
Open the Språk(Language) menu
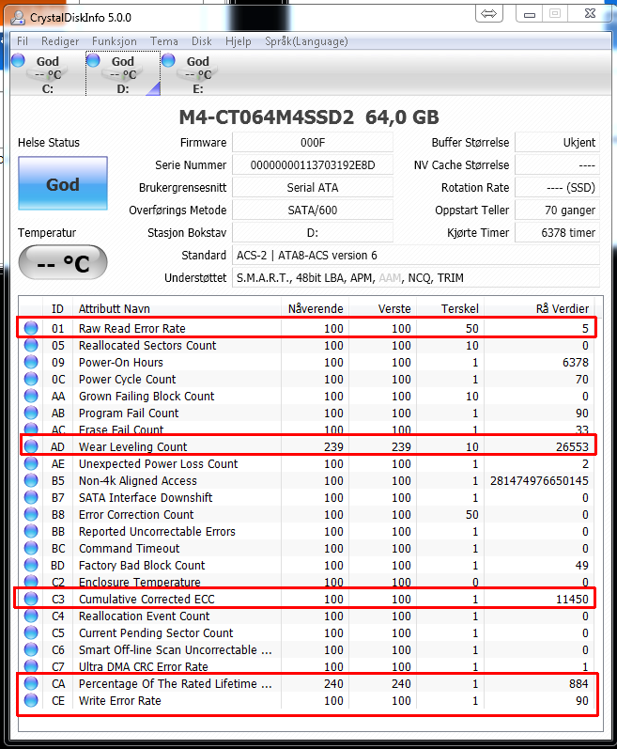[306, 41]
